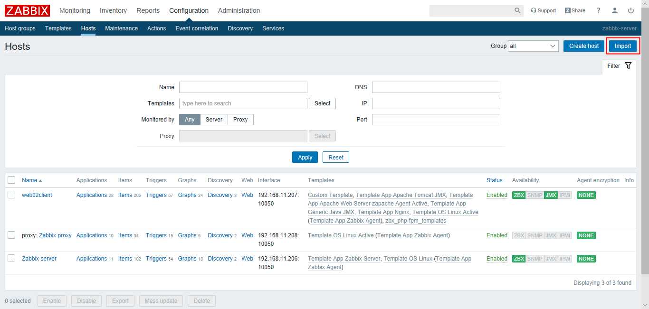The height and width of the screenshot is (309, 649).
Task: Open Zabbix server host link
Action: tap(39, 259)
